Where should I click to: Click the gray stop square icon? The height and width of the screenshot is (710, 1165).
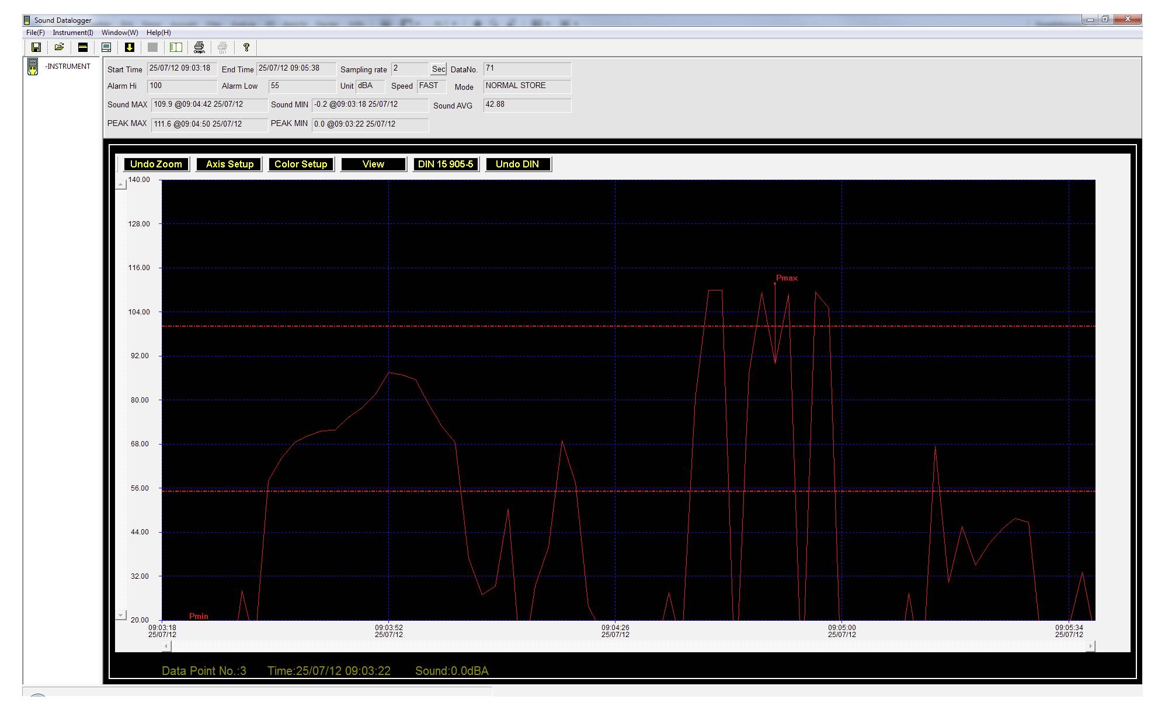[x=152, y=47]
